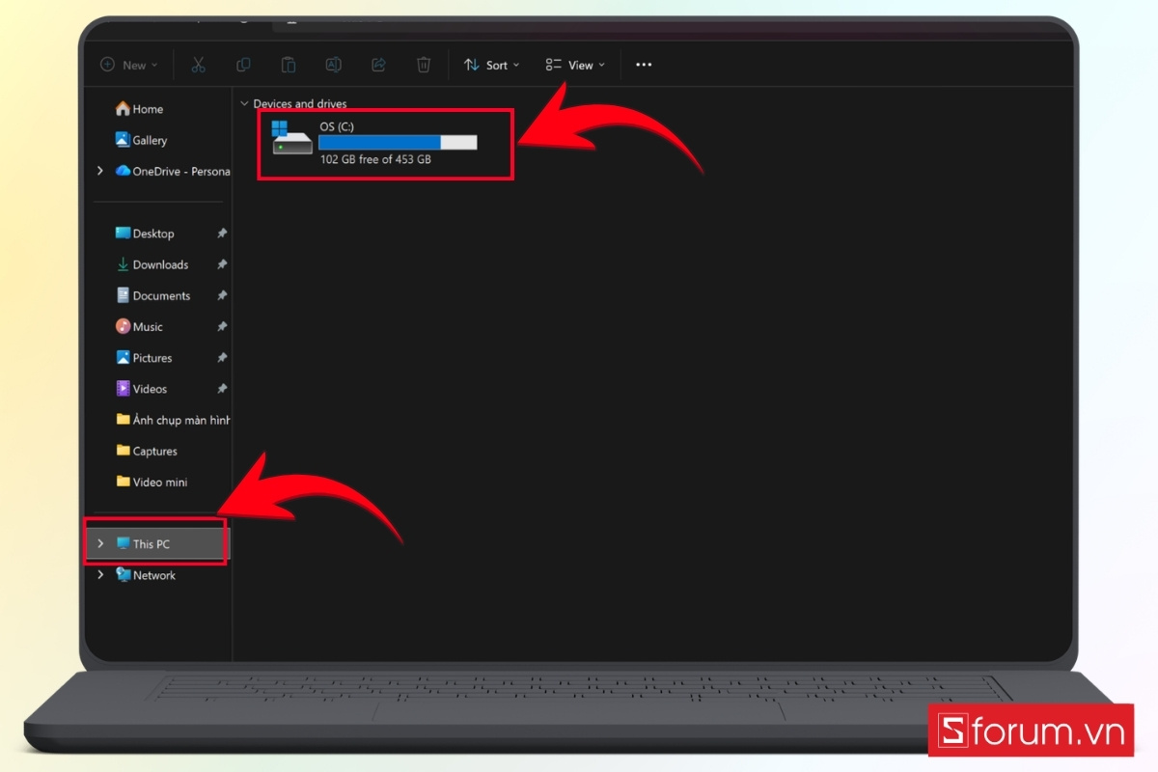
Task: Click the pin icon beside Videos
Action: point(222,388)
